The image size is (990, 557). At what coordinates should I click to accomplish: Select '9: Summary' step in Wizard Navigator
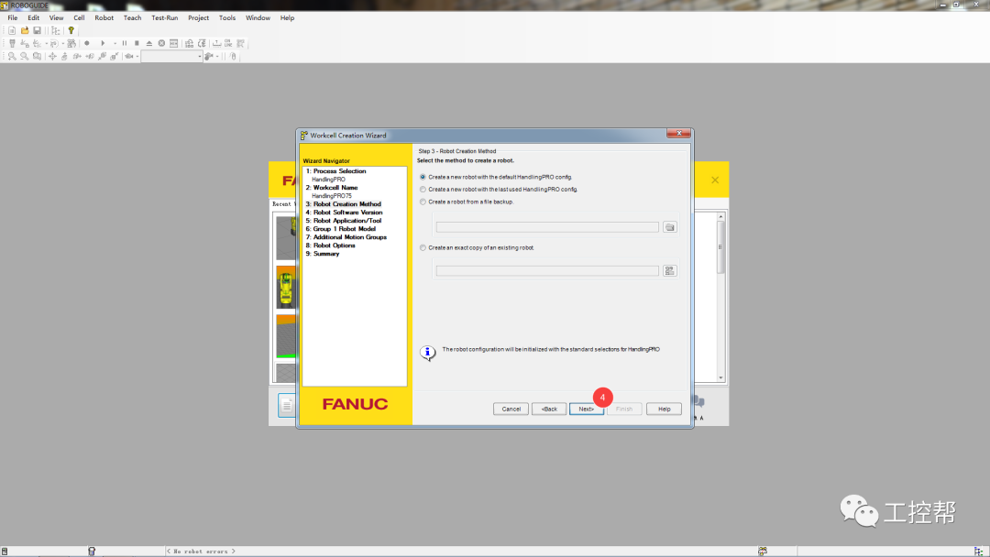pos(323,253)
